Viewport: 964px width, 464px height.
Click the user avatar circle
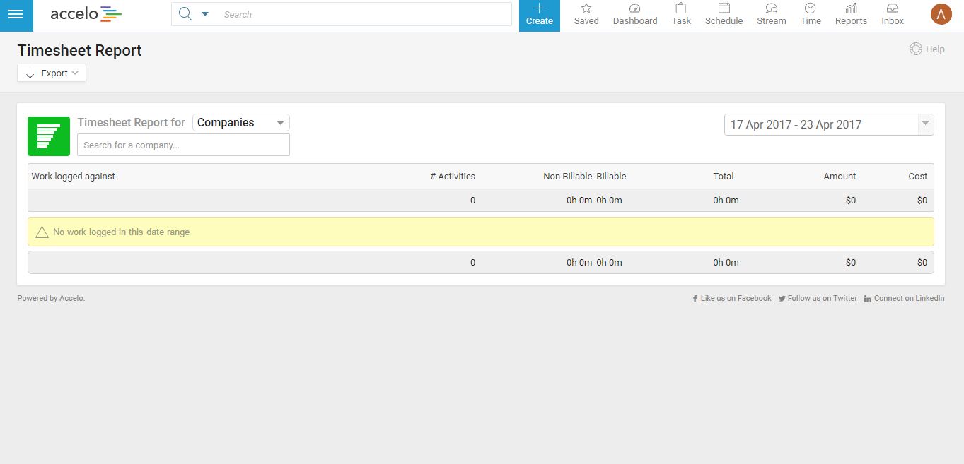pos(941,14)
